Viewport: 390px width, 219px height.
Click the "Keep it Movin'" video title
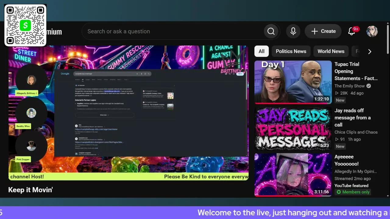30,190
